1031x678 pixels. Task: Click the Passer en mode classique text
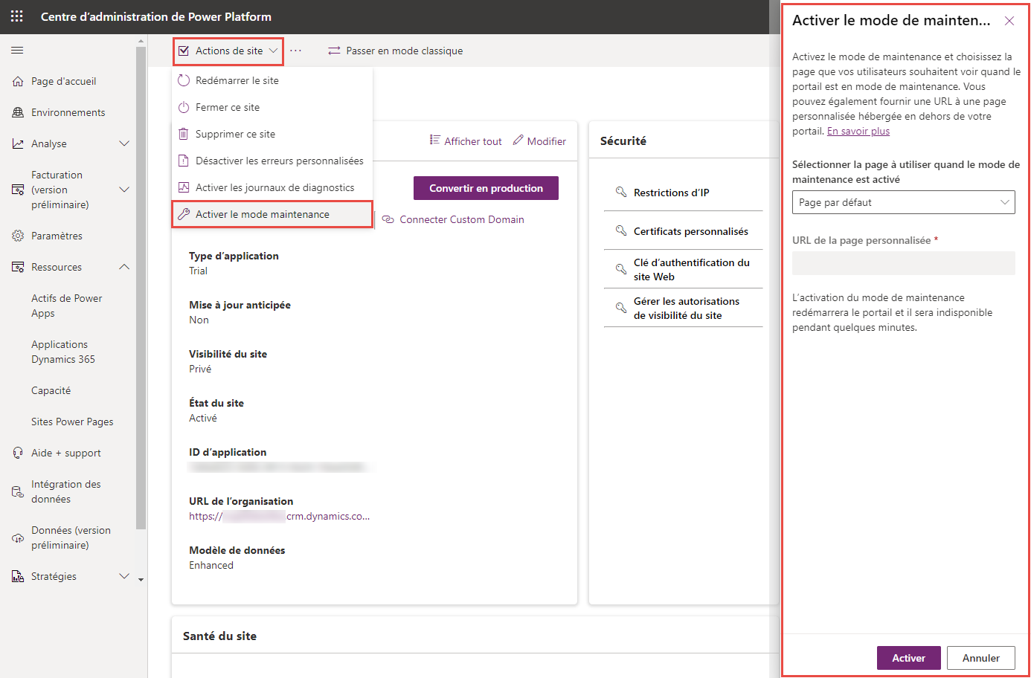tap(405, 51)
